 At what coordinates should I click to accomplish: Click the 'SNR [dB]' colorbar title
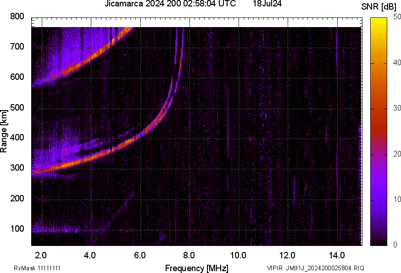tap(379, 7)
